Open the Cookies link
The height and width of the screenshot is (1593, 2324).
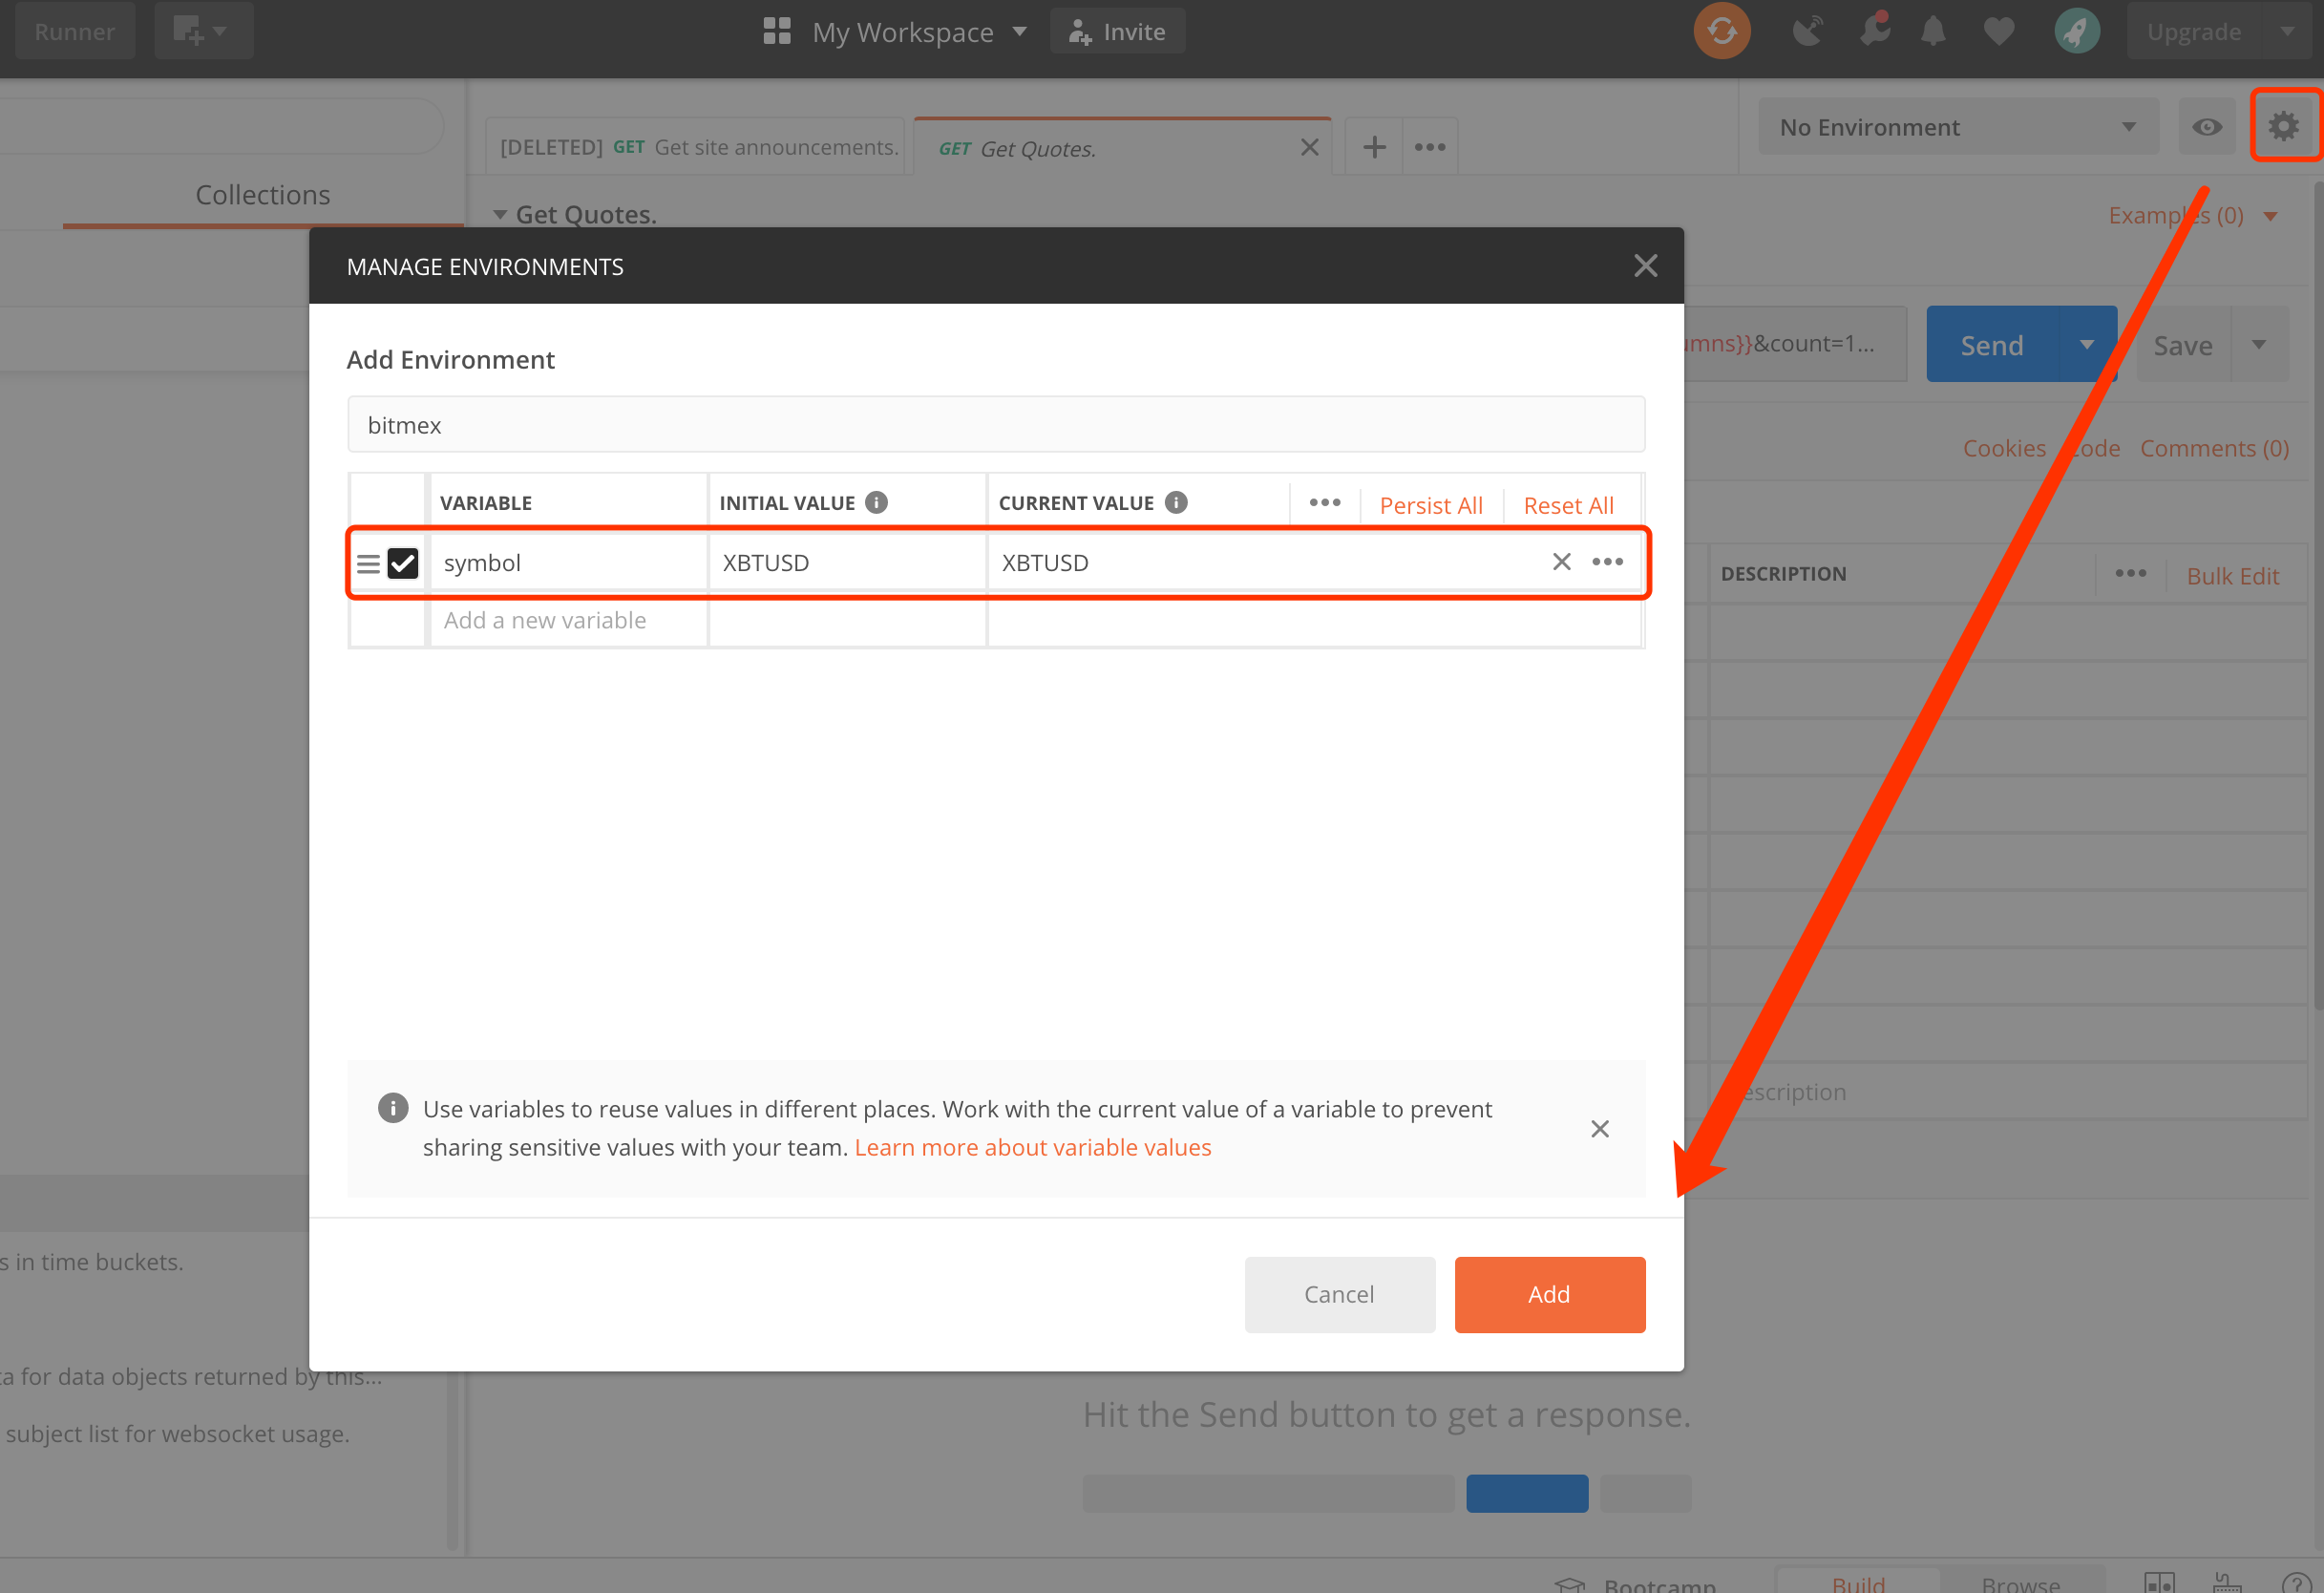point(2004,448)
